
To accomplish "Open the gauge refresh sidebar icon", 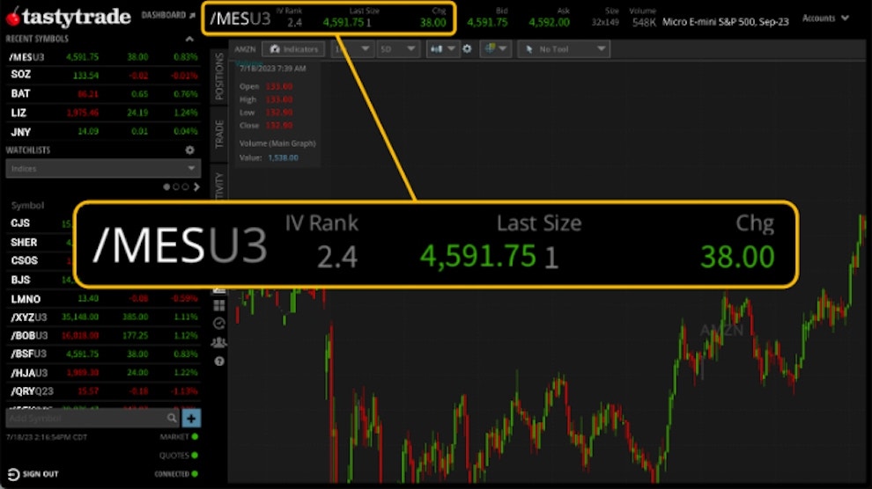I will pos(219,324).
